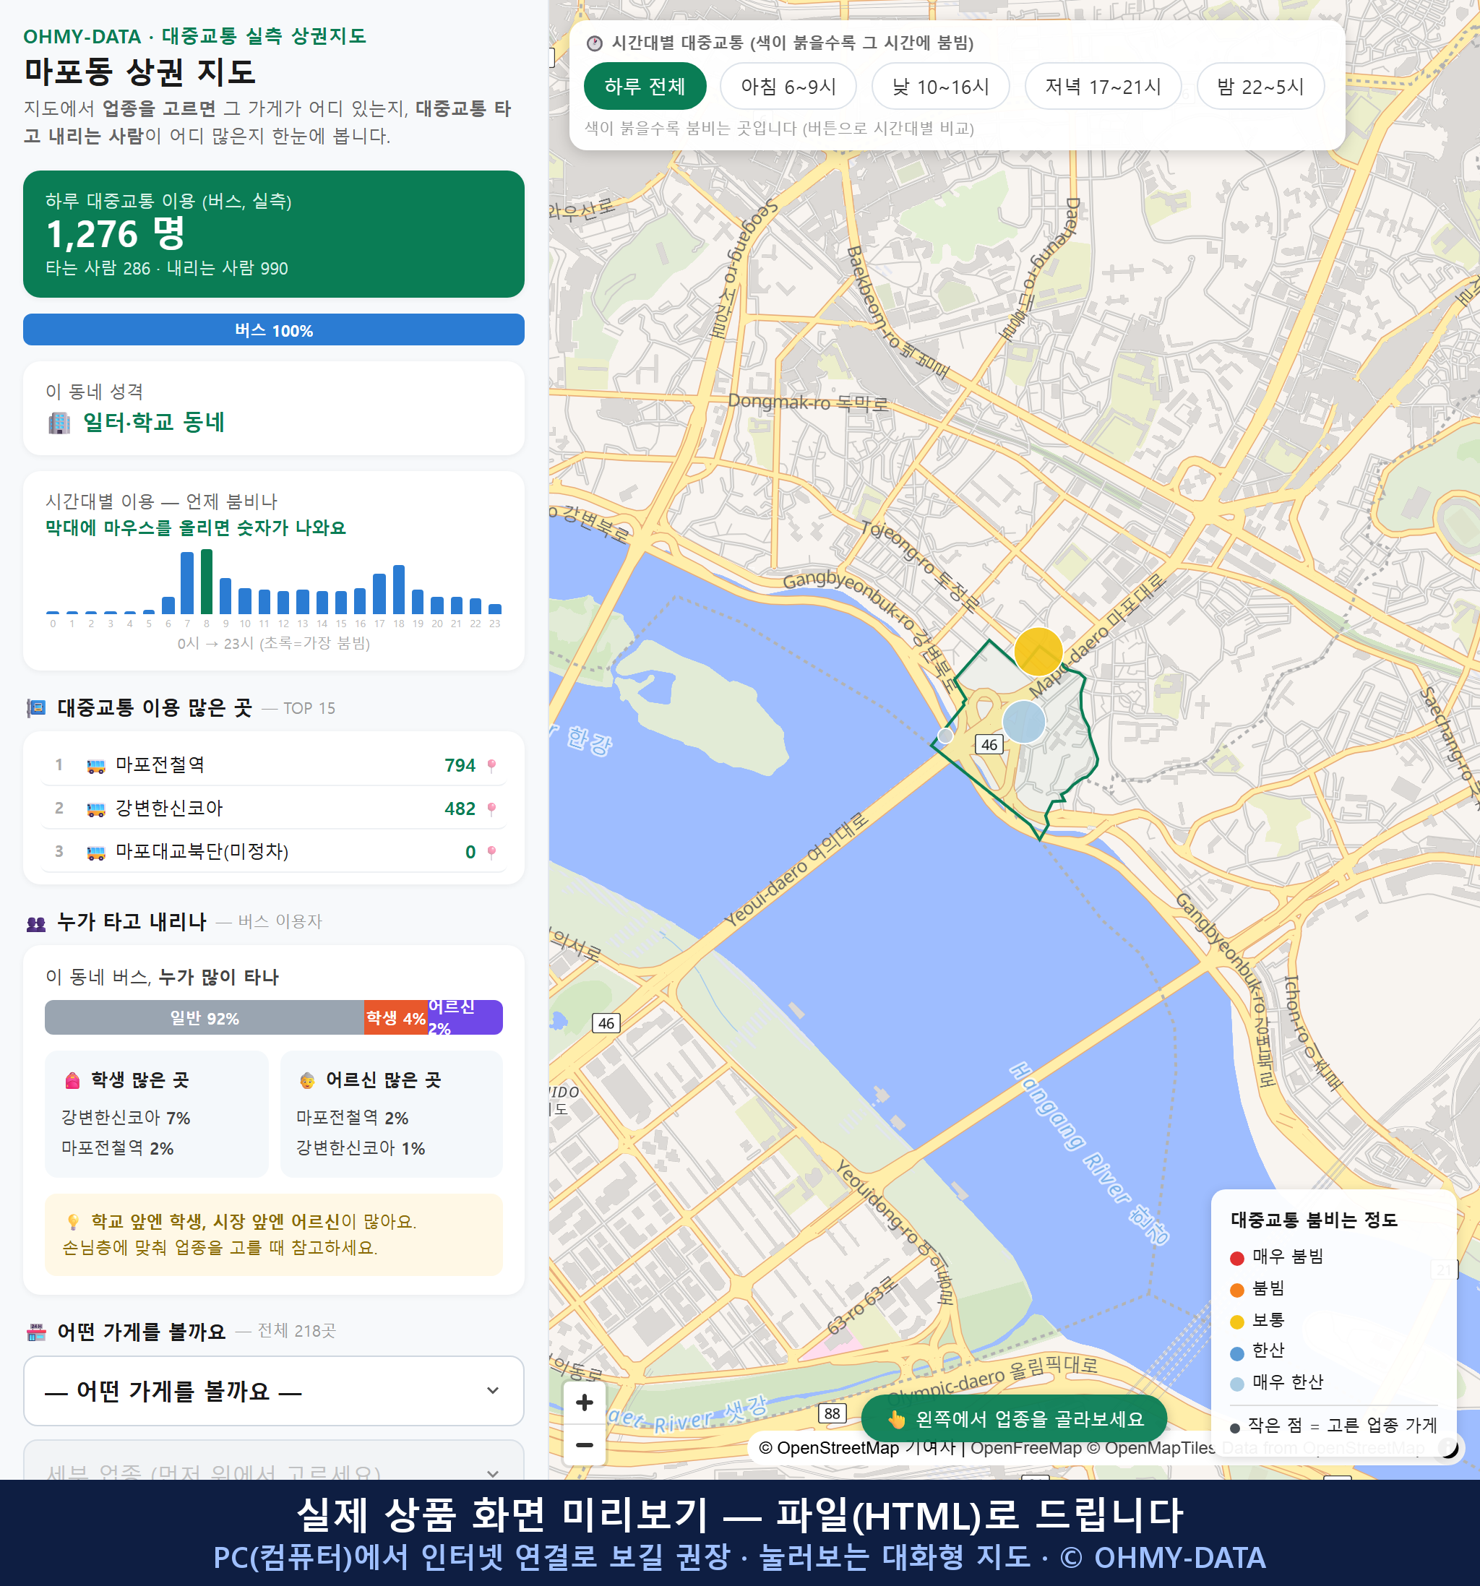Click the bus icon next to 강변한신코아
Screen dimensions: 1480x1586
pos(95,809)
